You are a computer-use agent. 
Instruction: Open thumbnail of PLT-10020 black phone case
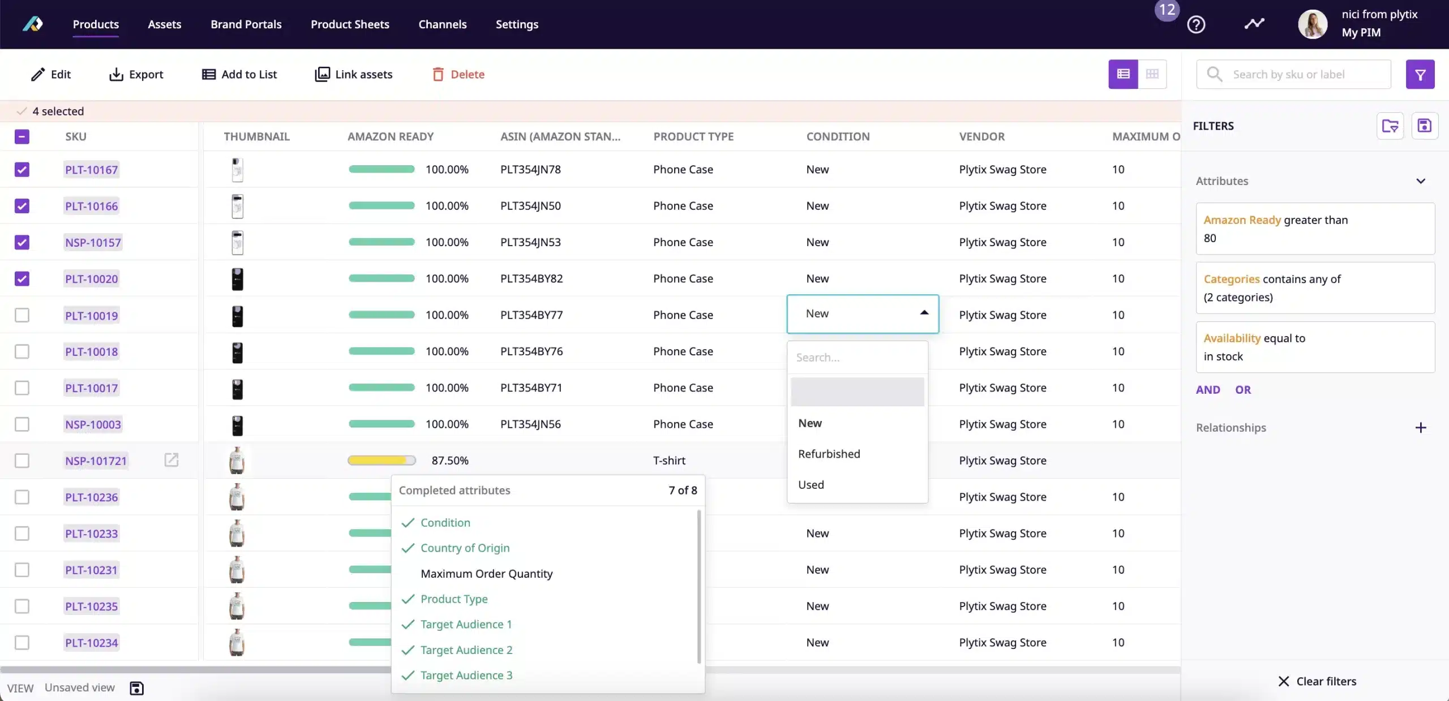pos(238,279)
